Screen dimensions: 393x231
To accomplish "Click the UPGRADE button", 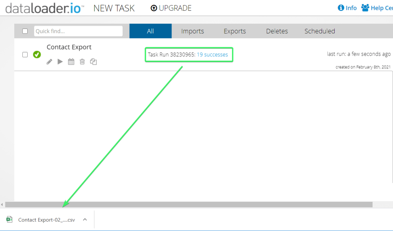I will click(170, 8).
